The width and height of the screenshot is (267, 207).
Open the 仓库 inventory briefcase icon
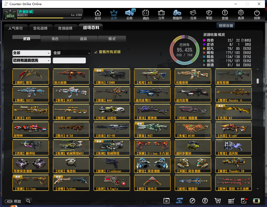click(161, 15)
